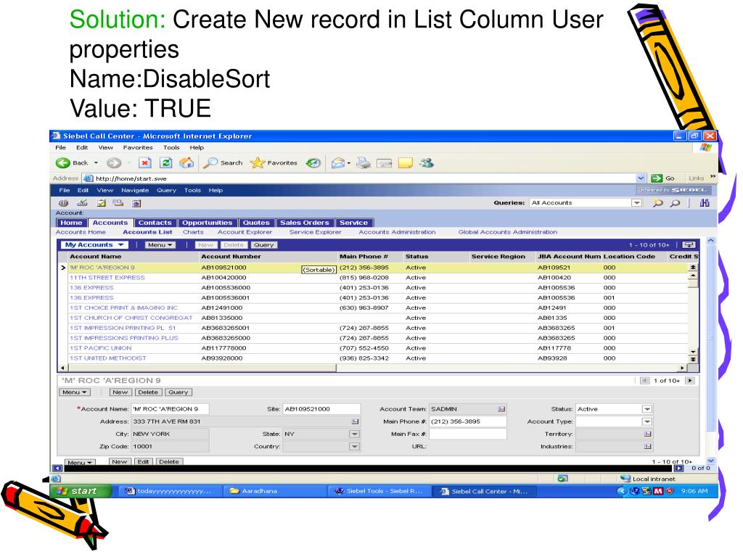
Task: Switch to Siebel Tools in the taskbar
Action: (379, 491)
